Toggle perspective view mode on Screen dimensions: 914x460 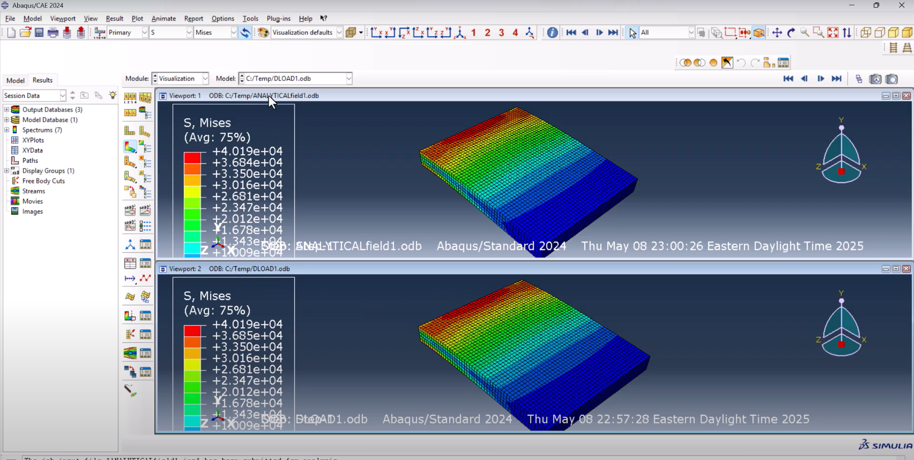pyautogui.click(x=907, y=48)
